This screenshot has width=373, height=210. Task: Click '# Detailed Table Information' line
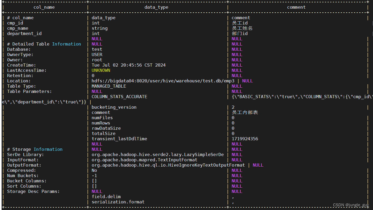click(x=44, y=44)
